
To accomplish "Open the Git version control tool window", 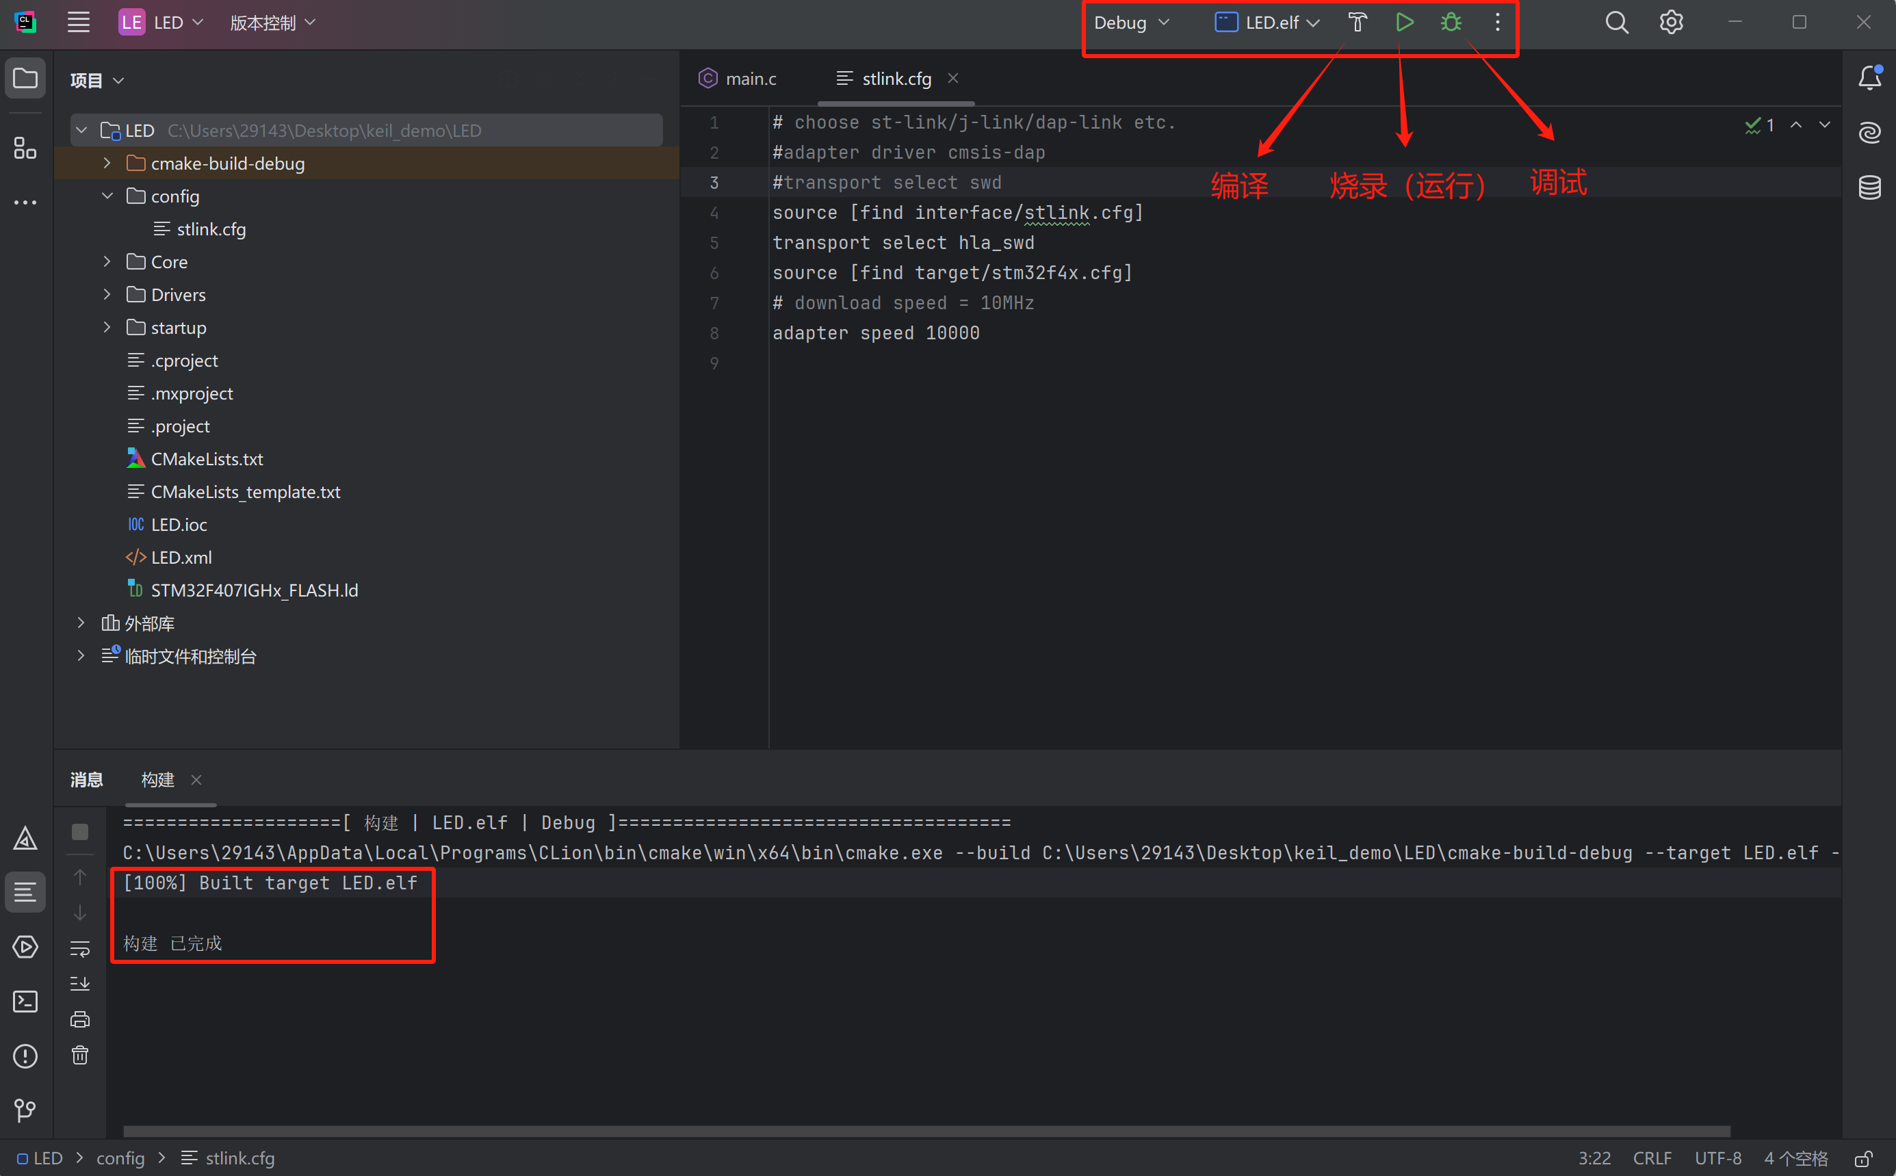I will [x=26, y=1110].
